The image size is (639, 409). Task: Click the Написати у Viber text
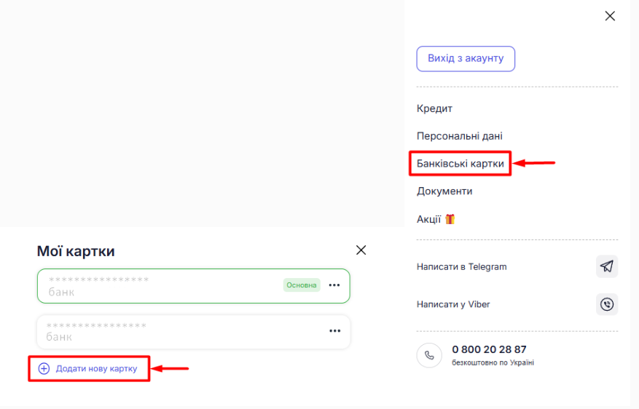click(x=453, y=304)
